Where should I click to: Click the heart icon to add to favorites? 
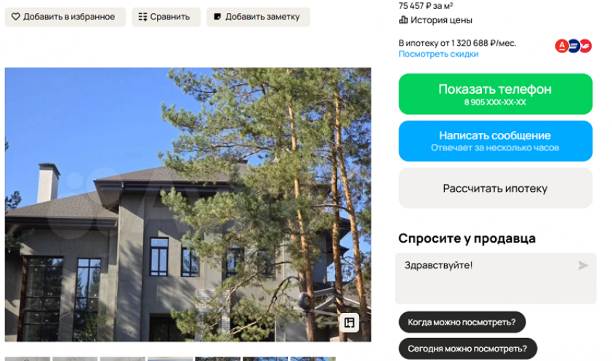click(x=15, y=17)
